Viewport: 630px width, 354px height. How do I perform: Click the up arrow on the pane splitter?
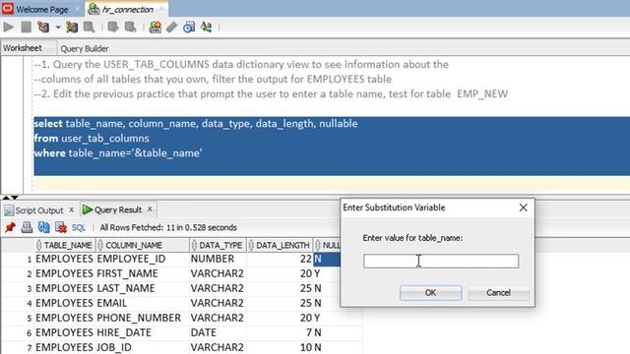(6, 197)
